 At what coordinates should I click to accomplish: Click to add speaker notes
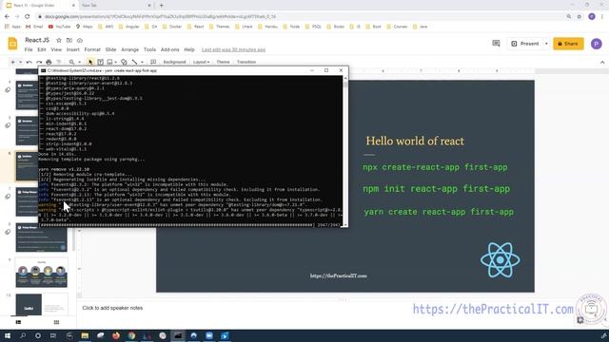(112, 308)
